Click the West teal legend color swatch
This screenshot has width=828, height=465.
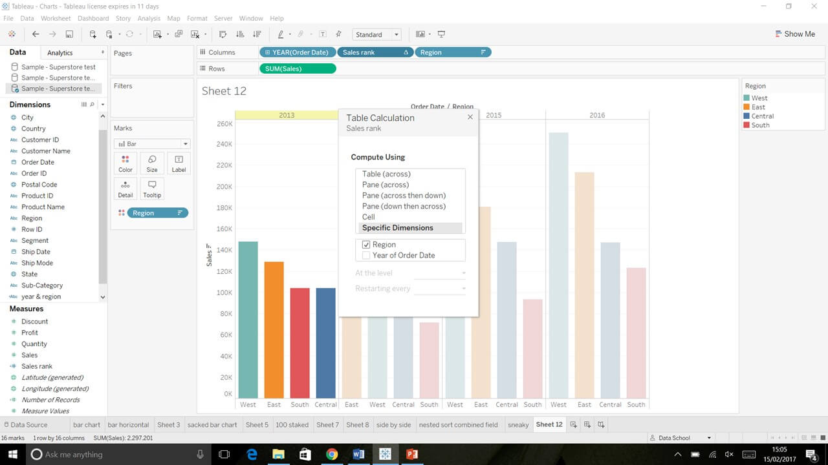pyautogui.click(x=747, y=98)
